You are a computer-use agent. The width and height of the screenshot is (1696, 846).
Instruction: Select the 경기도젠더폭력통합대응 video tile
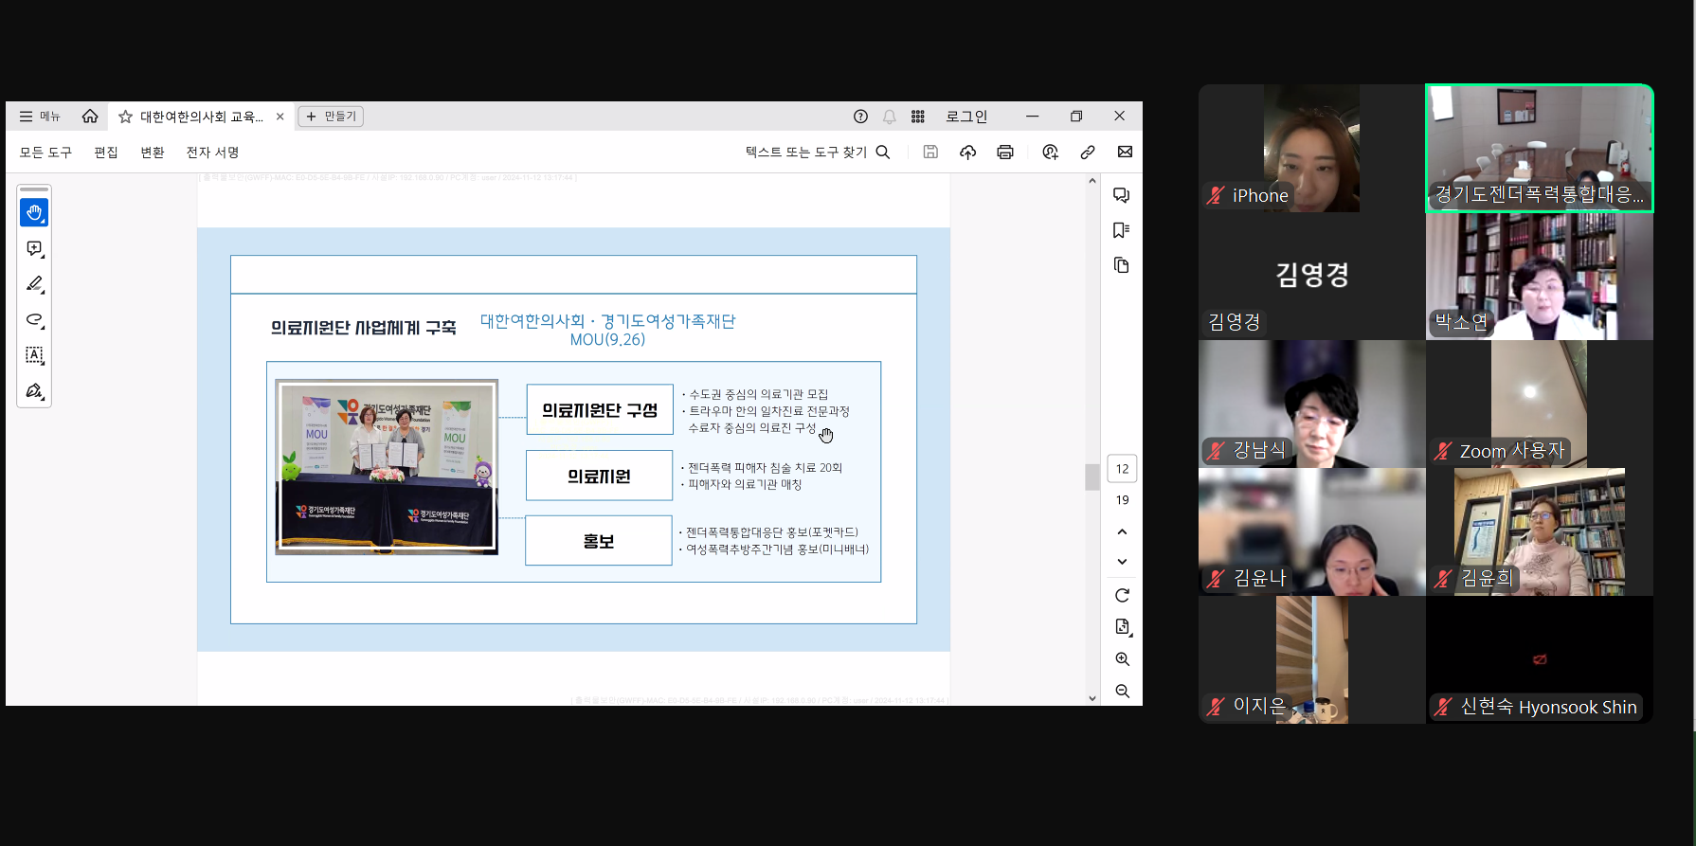click(1540, 149)
